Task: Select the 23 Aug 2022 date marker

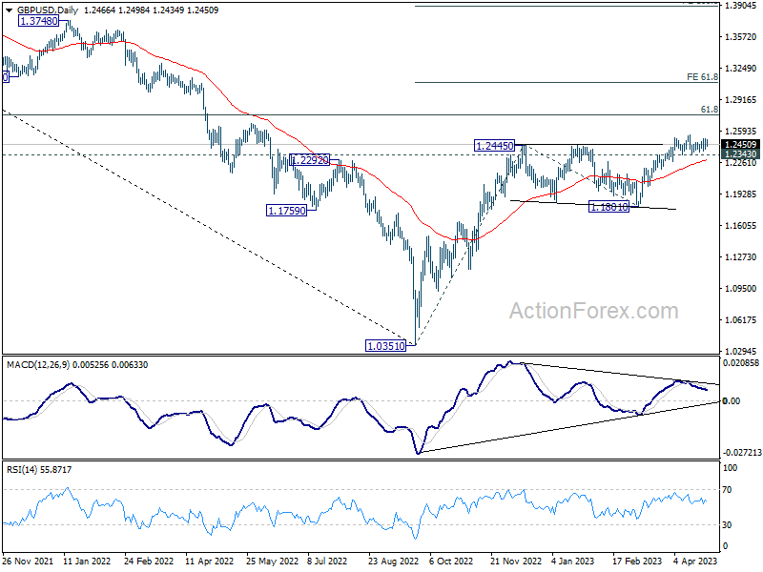Action: [x=393, y=561]
